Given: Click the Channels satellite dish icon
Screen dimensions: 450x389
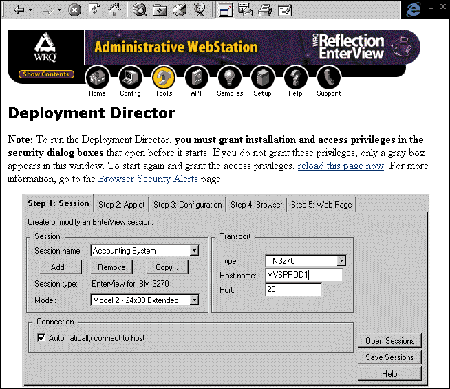Looking at the screenshot, I should (200, 10).
